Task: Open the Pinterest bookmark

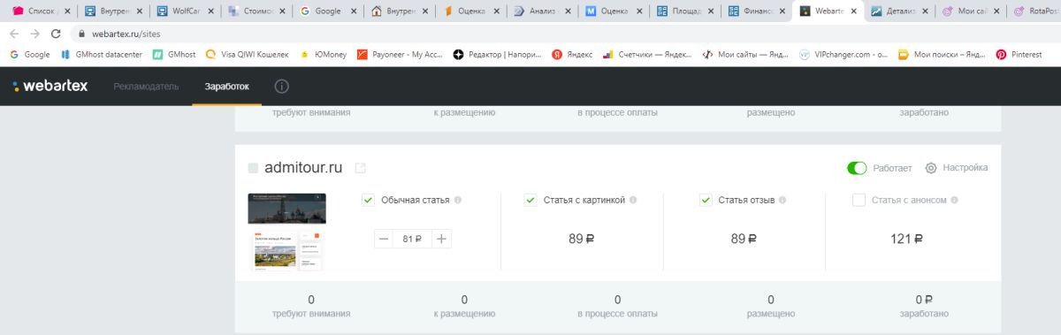Action: click(1019, 54)
